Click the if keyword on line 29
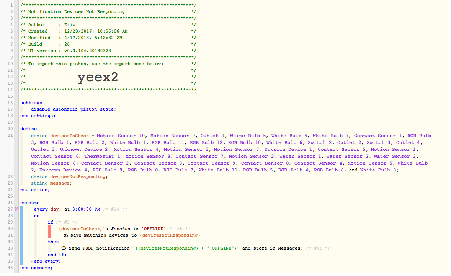 [50, 222]
